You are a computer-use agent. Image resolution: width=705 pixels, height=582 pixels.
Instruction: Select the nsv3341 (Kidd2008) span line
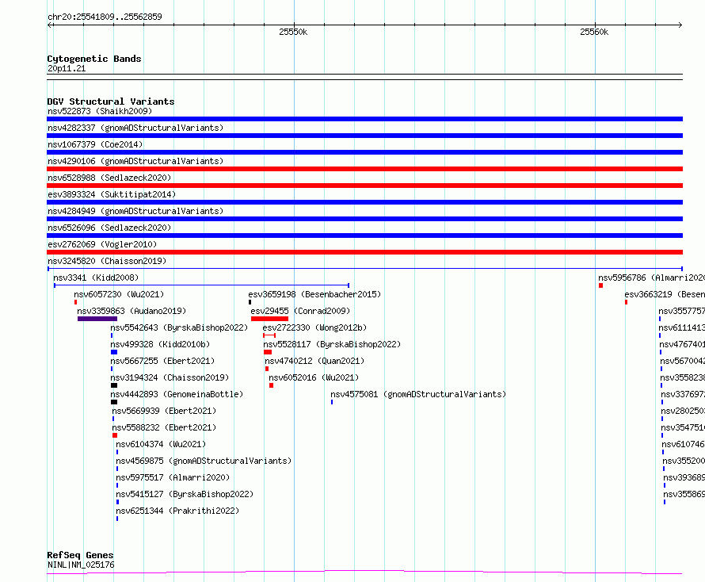(x=201, y=285)
